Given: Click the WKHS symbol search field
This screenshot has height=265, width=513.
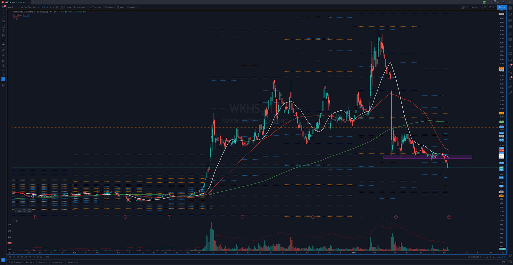Looking at the screenshot, I should coord(13,7).
